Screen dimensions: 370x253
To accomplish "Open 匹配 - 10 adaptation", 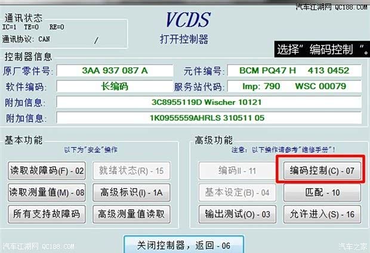I will (322, 192).
